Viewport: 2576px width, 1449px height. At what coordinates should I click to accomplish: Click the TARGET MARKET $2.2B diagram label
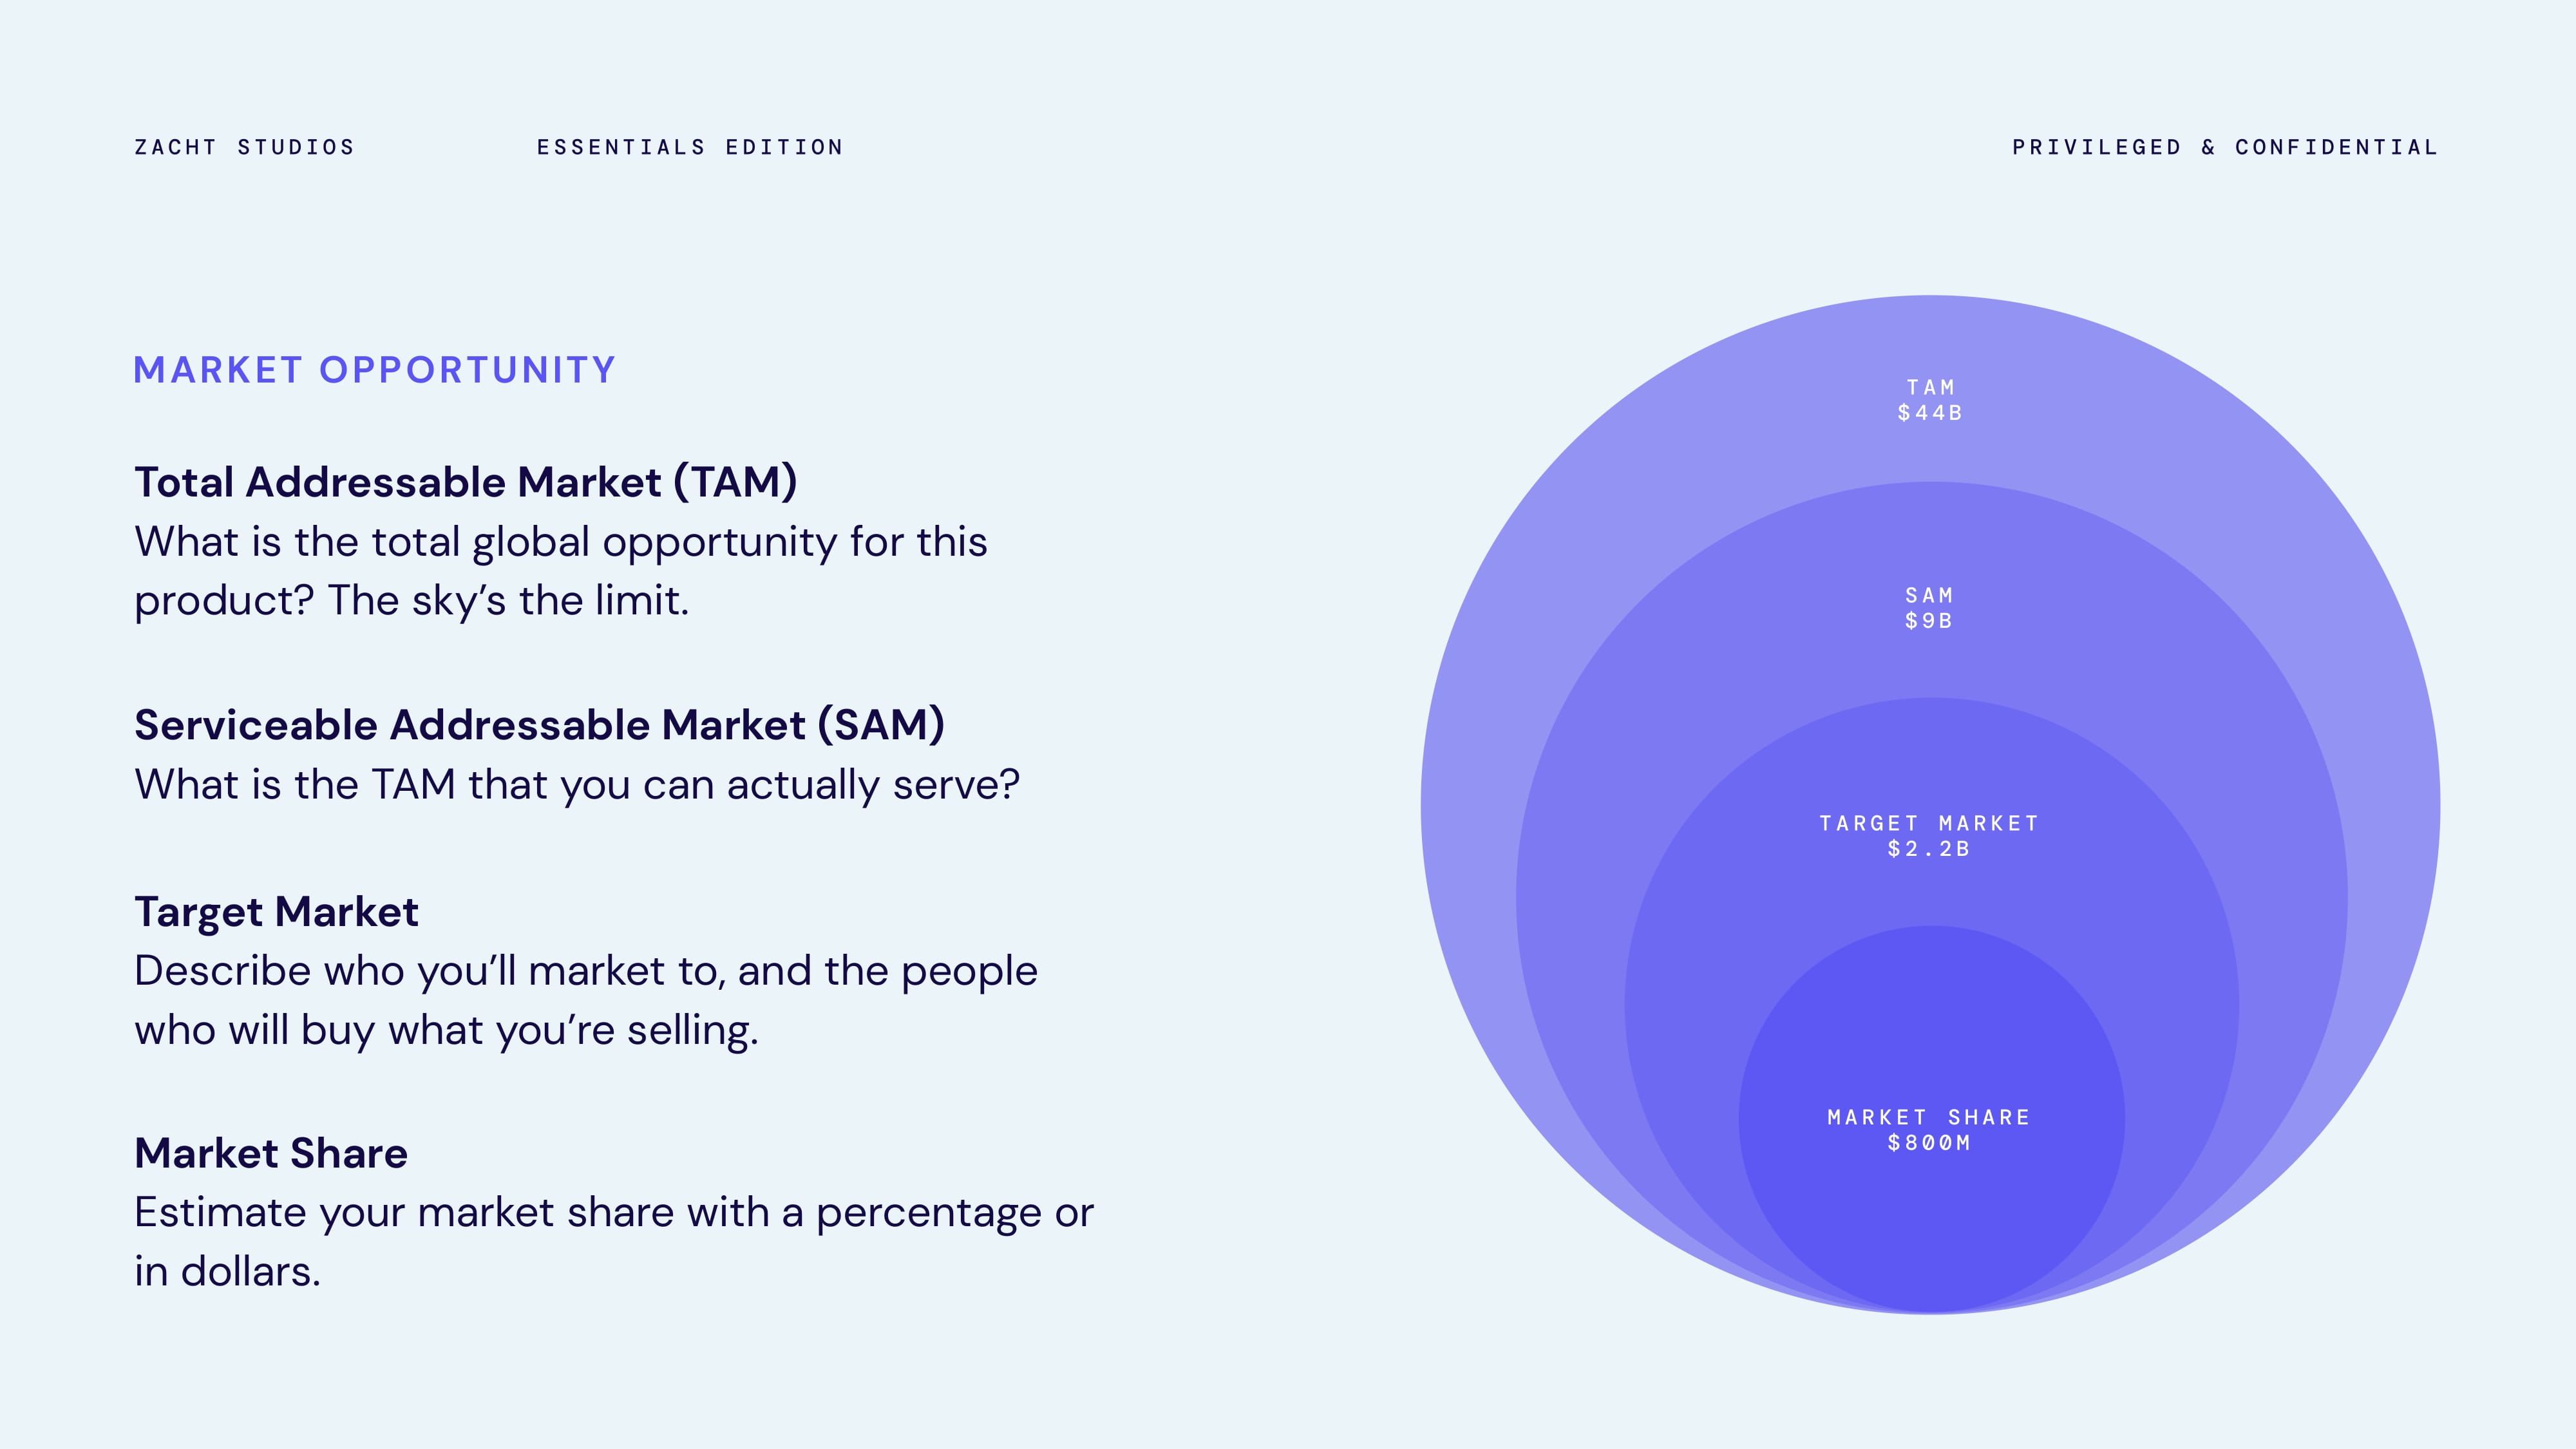(x=1929, y=836)
